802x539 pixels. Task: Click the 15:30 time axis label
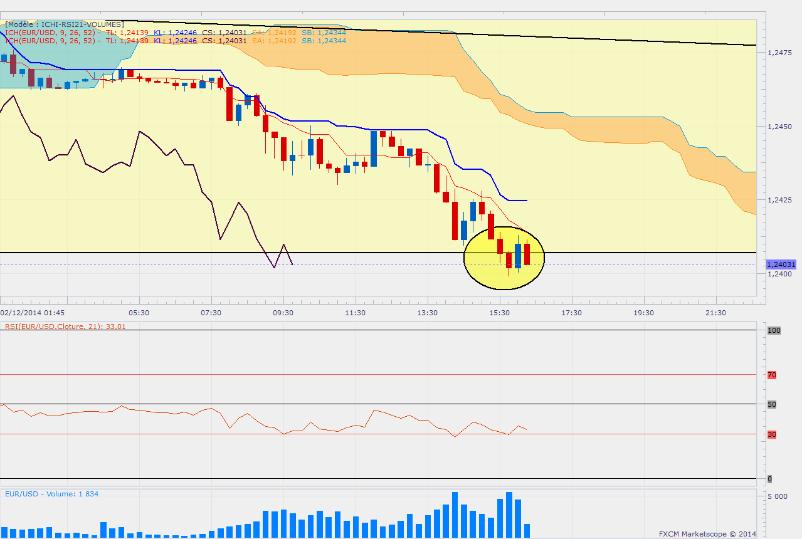tap(499, 313)
